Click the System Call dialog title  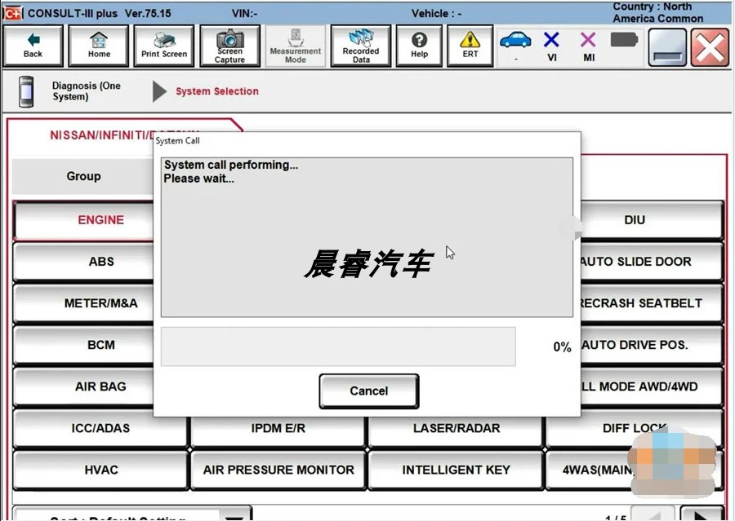(178, 140)
